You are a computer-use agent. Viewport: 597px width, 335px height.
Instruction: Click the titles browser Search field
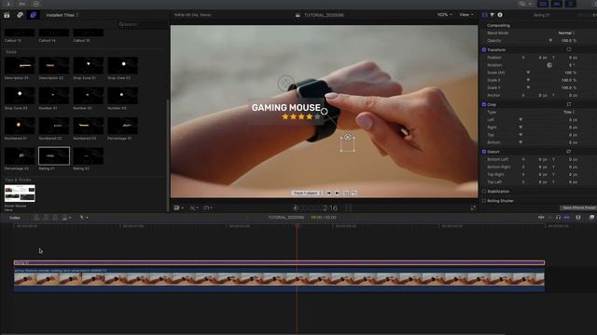tap(141, 24)
